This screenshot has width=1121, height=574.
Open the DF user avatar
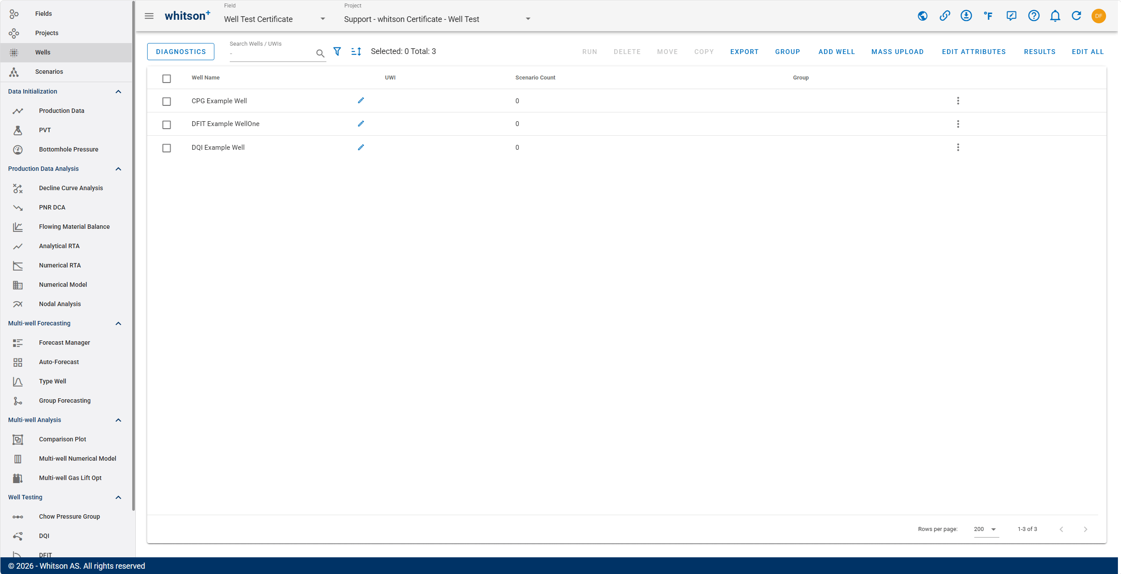[1099, 16]
